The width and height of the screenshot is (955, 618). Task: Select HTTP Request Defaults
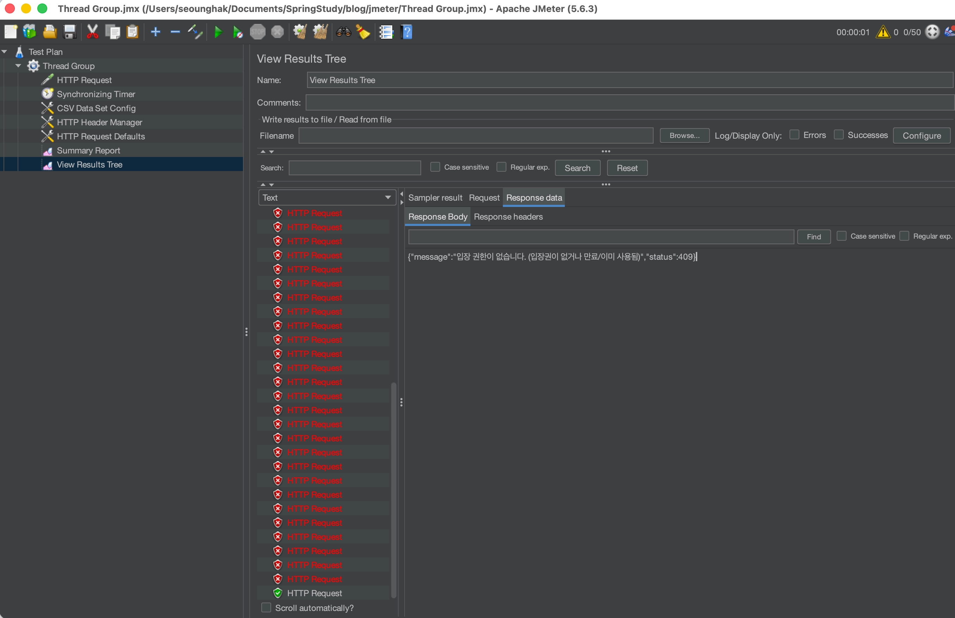101,136
